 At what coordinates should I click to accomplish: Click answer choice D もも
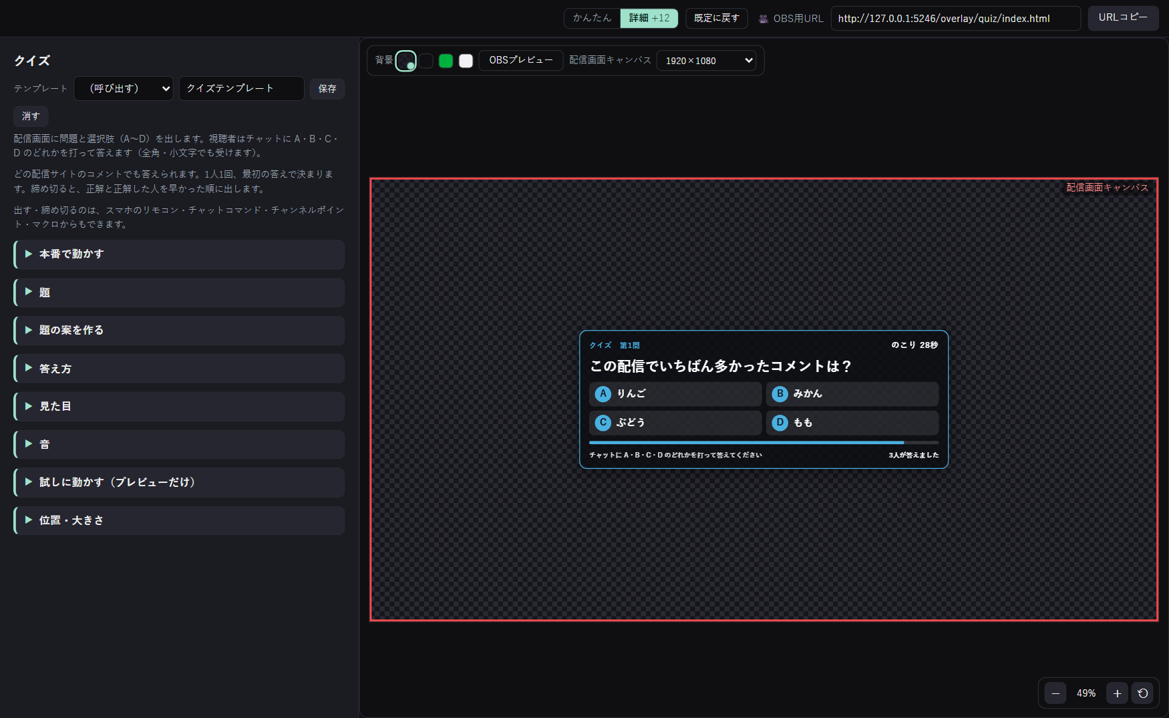(x=852, y=423)
